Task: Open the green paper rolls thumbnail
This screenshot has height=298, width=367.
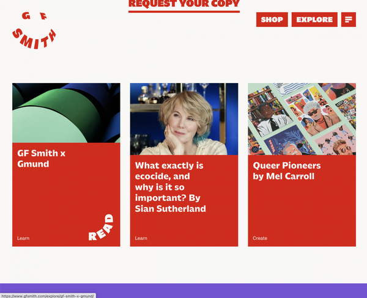Action: click(66, 113)
